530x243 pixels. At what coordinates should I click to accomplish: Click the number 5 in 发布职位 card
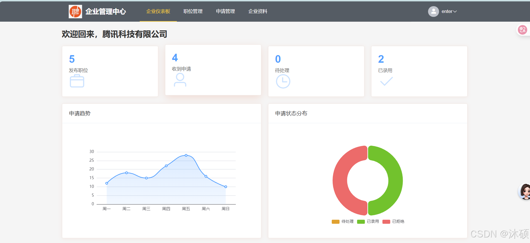coord(72,59)
